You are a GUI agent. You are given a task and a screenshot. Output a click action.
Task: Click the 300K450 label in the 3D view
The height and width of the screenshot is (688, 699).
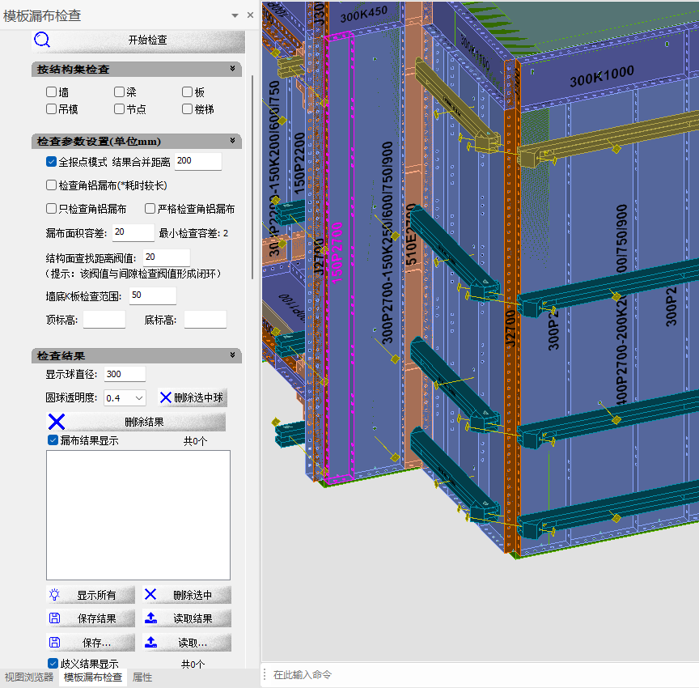point(364,15)
